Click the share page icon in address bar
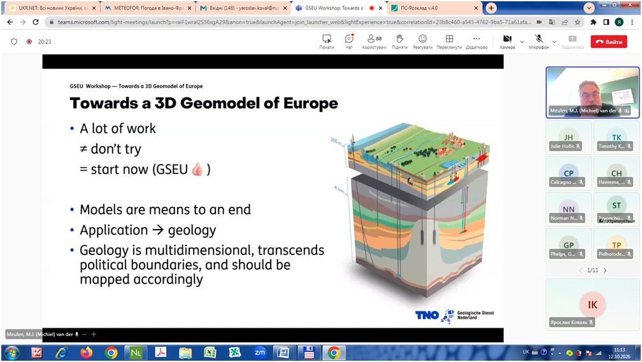This screenshot has width=642, height=362. click(565, 22)
